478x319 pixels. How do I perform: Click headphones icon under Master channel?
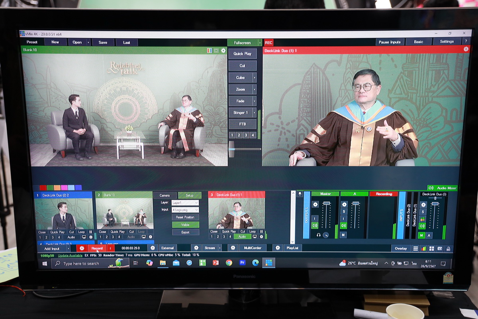[319, 235]
